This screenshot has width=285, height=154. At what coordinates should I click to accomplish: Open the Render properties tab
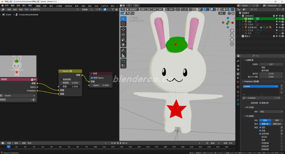[x=238, y=66]
